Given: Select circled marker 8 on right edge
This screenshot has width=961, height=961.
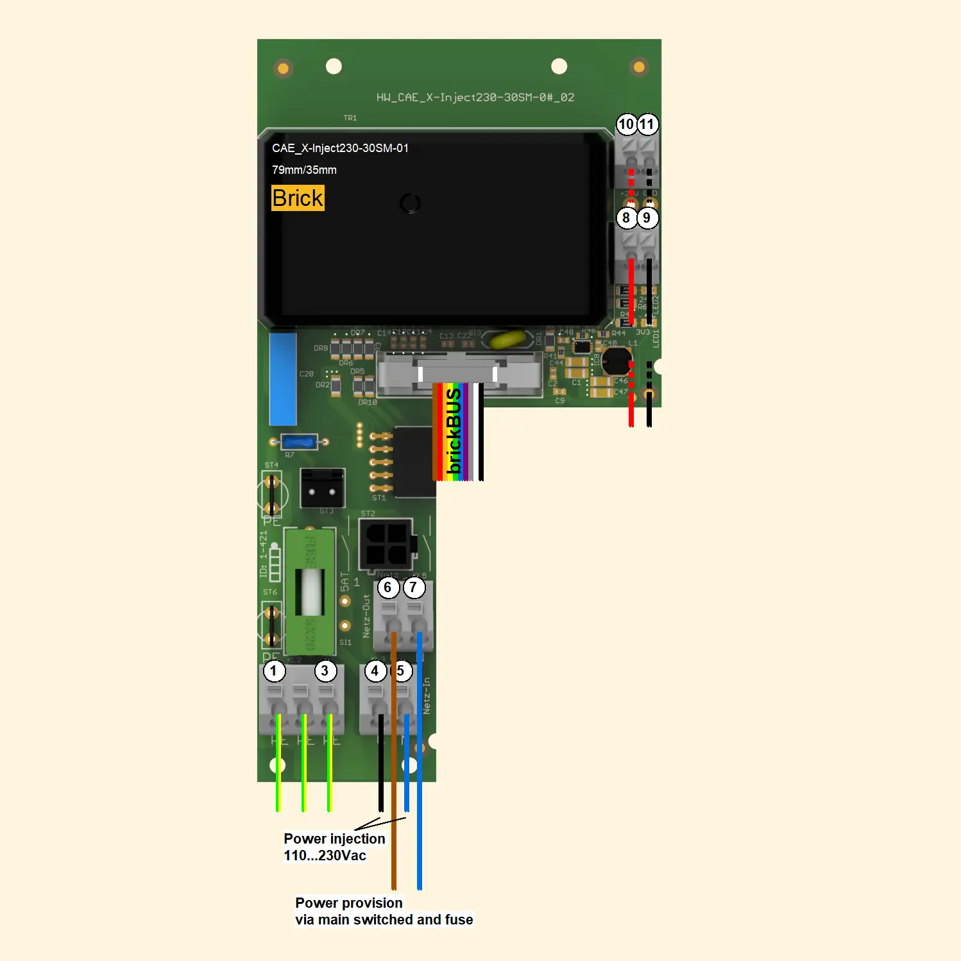Looking at the screenshot, I should click(626, 218).
